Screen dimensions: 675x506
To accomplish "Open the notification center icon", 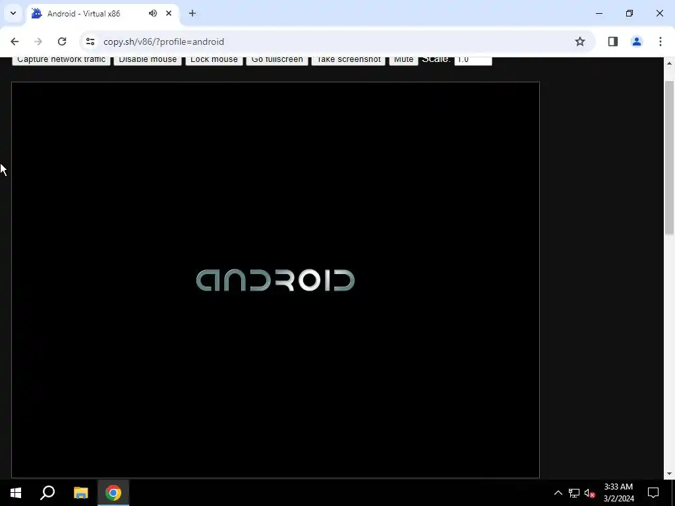I will (653, 493).
